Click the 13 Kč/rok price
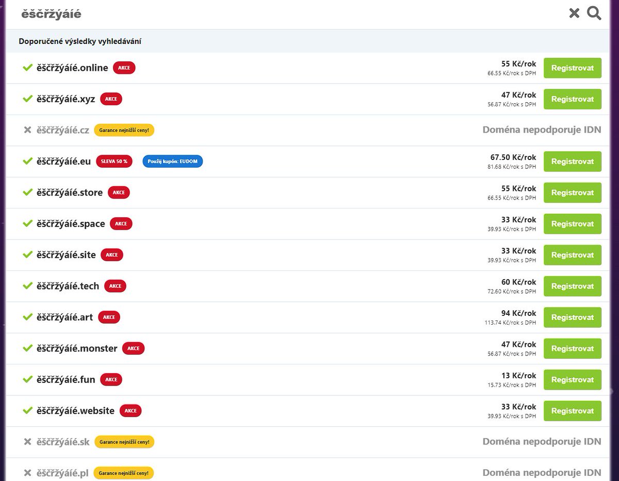The height and width of the screenshot is (481, 619). 519,376
